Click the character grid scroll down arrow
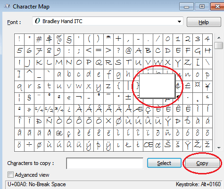The height and width of the screenshot is (189, 224). (219, 148)
